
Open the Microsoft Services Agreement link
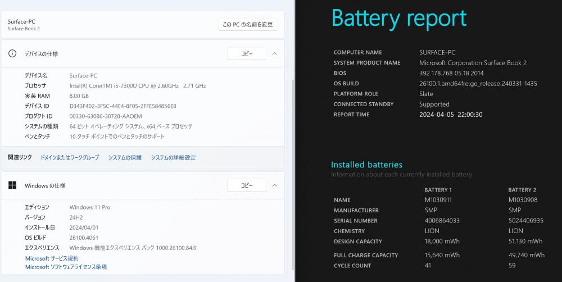pyautogui.click(x=52, y=258)
